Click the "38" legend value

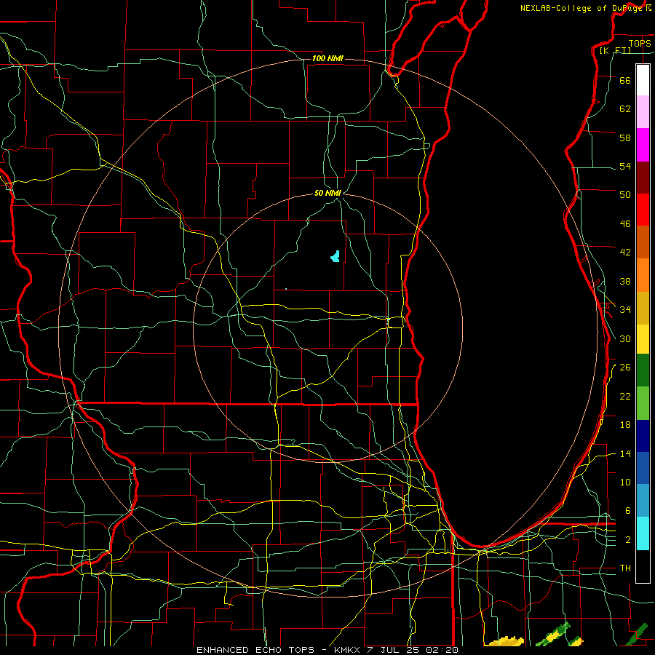click(625, 281)
